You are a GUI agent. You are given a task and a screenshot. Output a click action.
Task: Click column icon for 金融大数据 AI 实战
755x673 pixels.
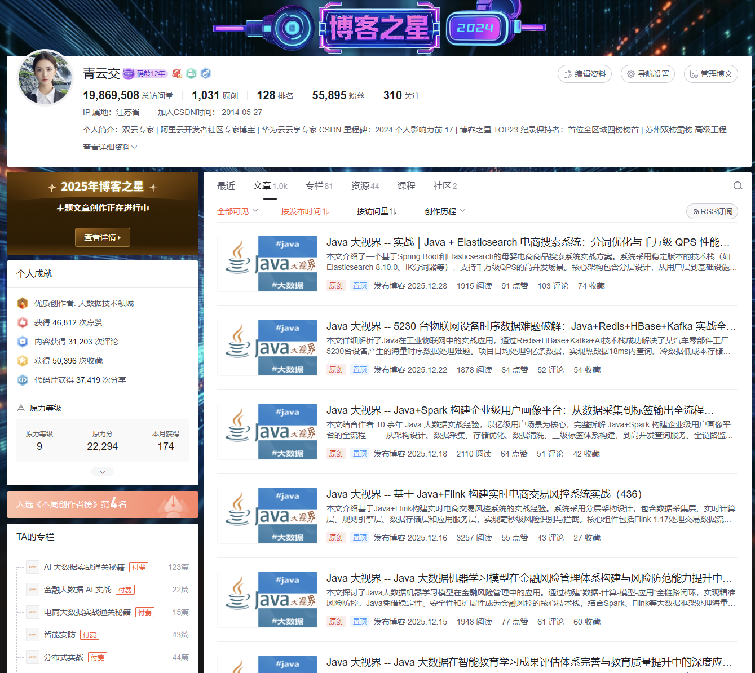(x=33, y=590)
